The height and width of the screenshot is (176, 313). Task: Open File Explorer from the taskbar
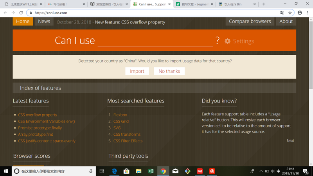tap(139, 171)
